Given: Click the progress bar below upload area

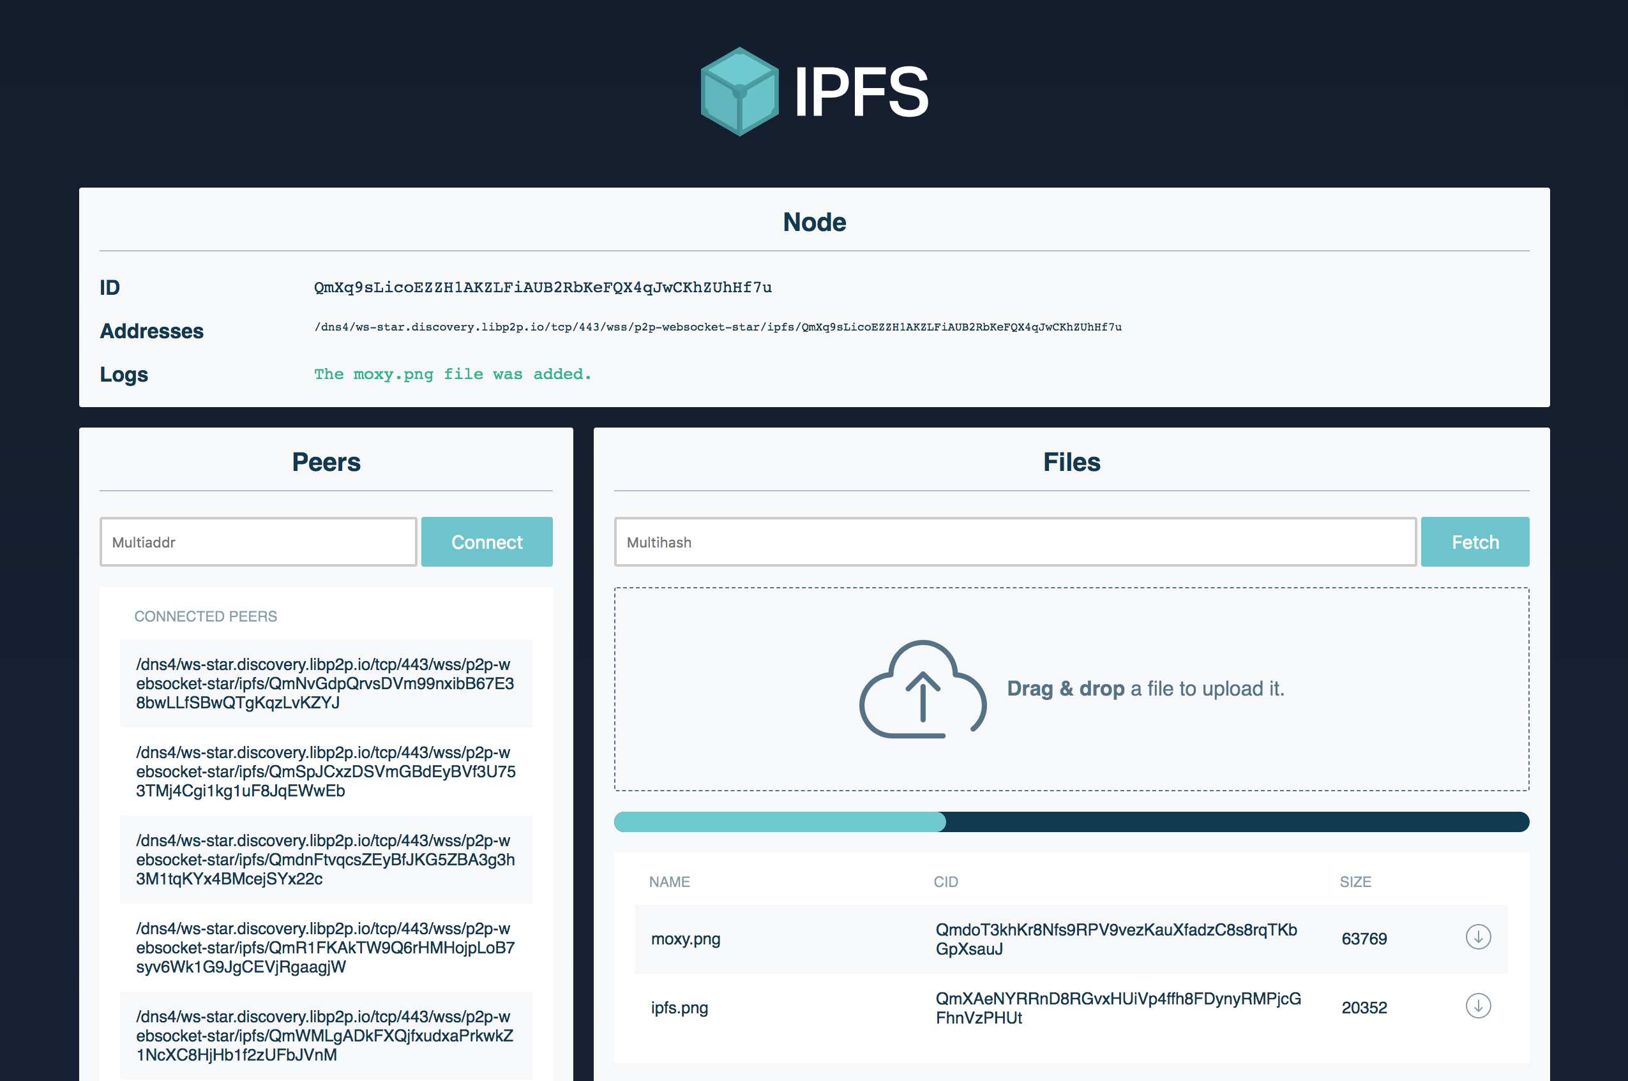Looking at the screenshot, I should click(1072, 821).
